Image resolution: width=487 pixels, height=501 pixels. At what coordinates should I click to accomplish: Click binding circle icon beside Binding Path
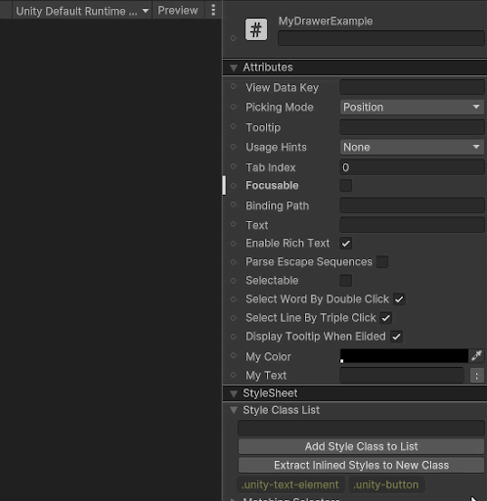(234, 205)
